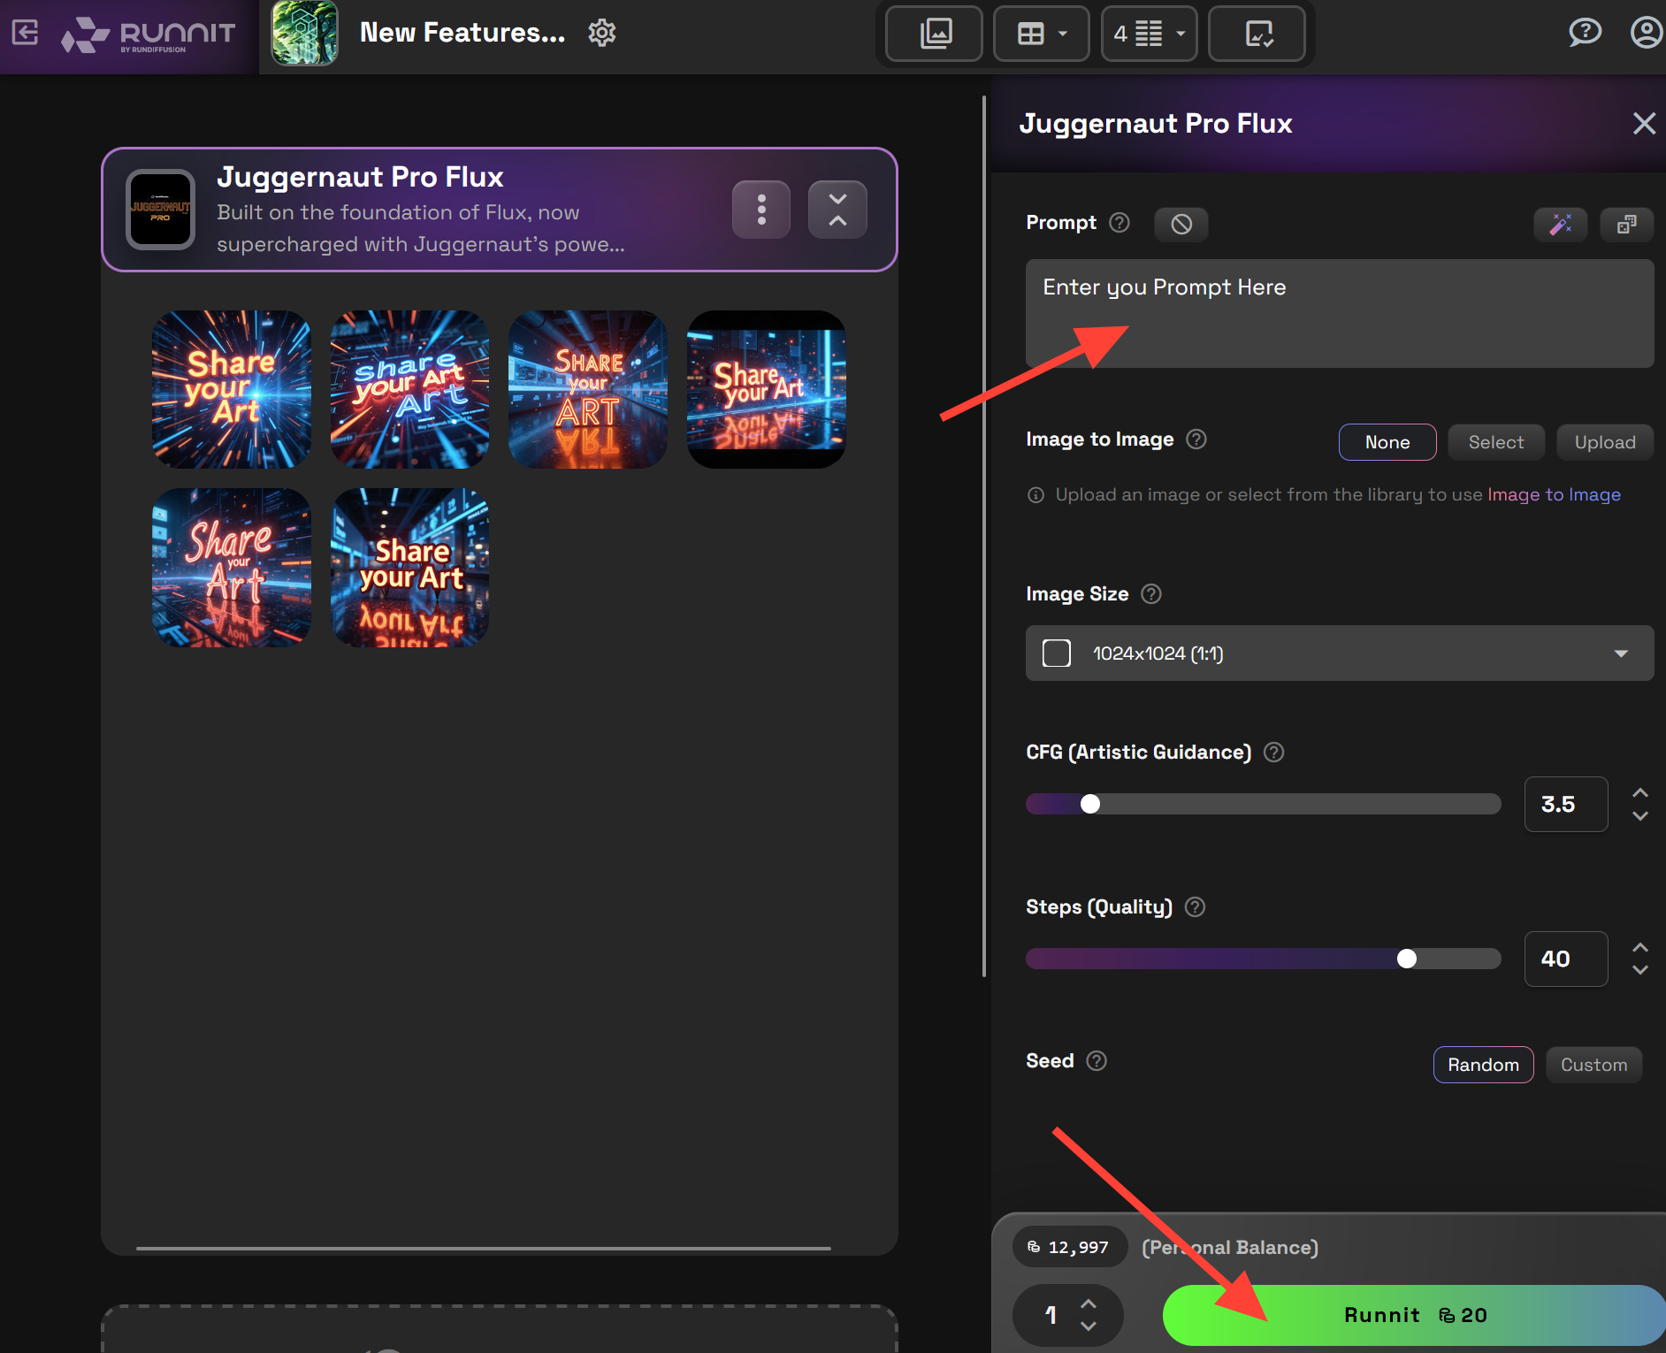1666x1353 pixels.
Task: Click the green Runnit generate button
Action: (1414, 1315)
